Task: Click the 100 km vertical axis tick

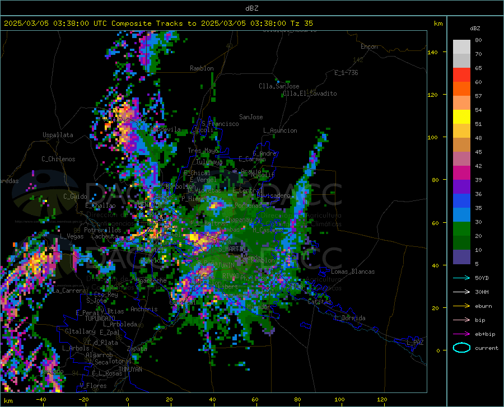Action: (x=432, y=137)
